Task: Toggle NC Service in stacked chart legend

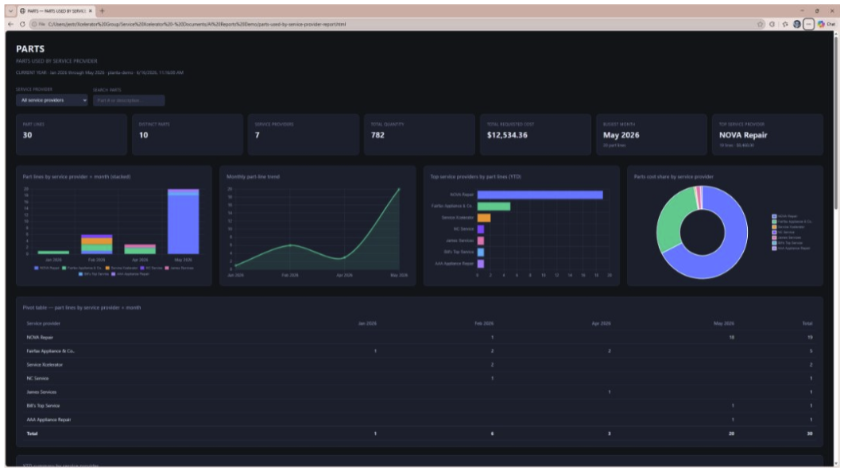Action: pyautogui.click(x=151, y=268)
